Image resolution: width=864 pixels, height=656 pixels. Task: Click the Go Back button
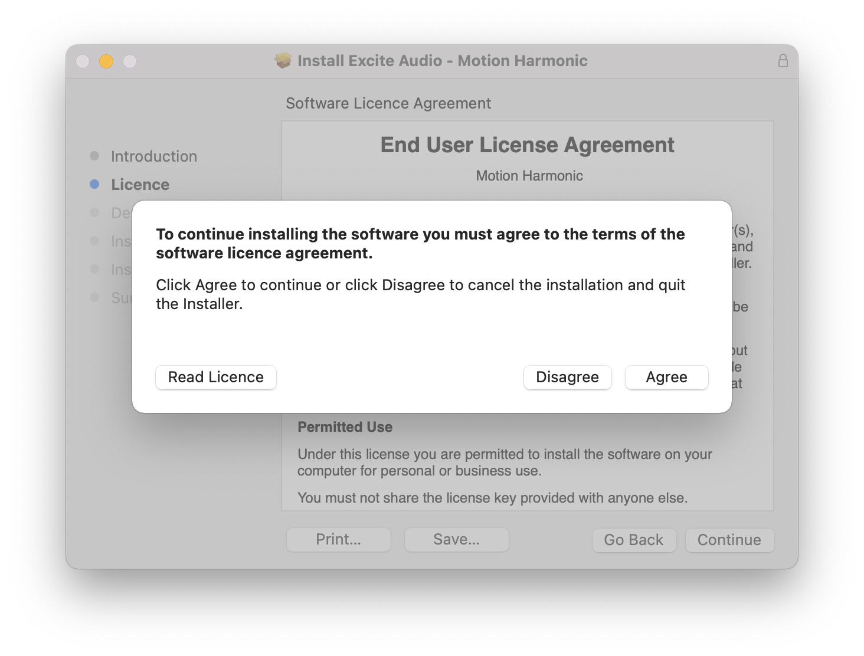tap(634, 540)
